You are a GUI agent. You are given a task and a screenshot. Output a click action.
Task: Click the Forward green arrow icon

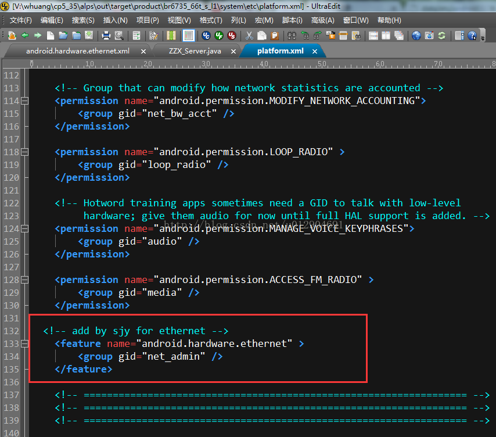click(x=38, y=35)
